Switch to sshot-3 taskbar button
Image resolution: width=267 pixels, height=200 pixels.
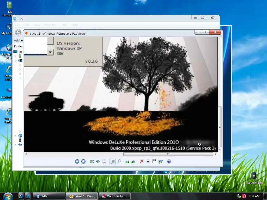tap(82, 196)
